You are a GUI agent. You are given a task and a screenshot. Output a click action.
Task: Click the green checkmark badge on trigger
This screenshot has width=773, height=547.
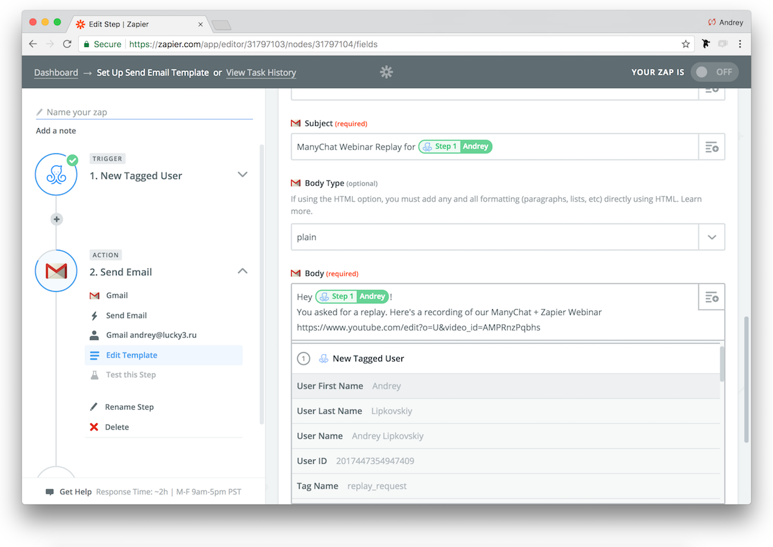(x=73, y=160)
